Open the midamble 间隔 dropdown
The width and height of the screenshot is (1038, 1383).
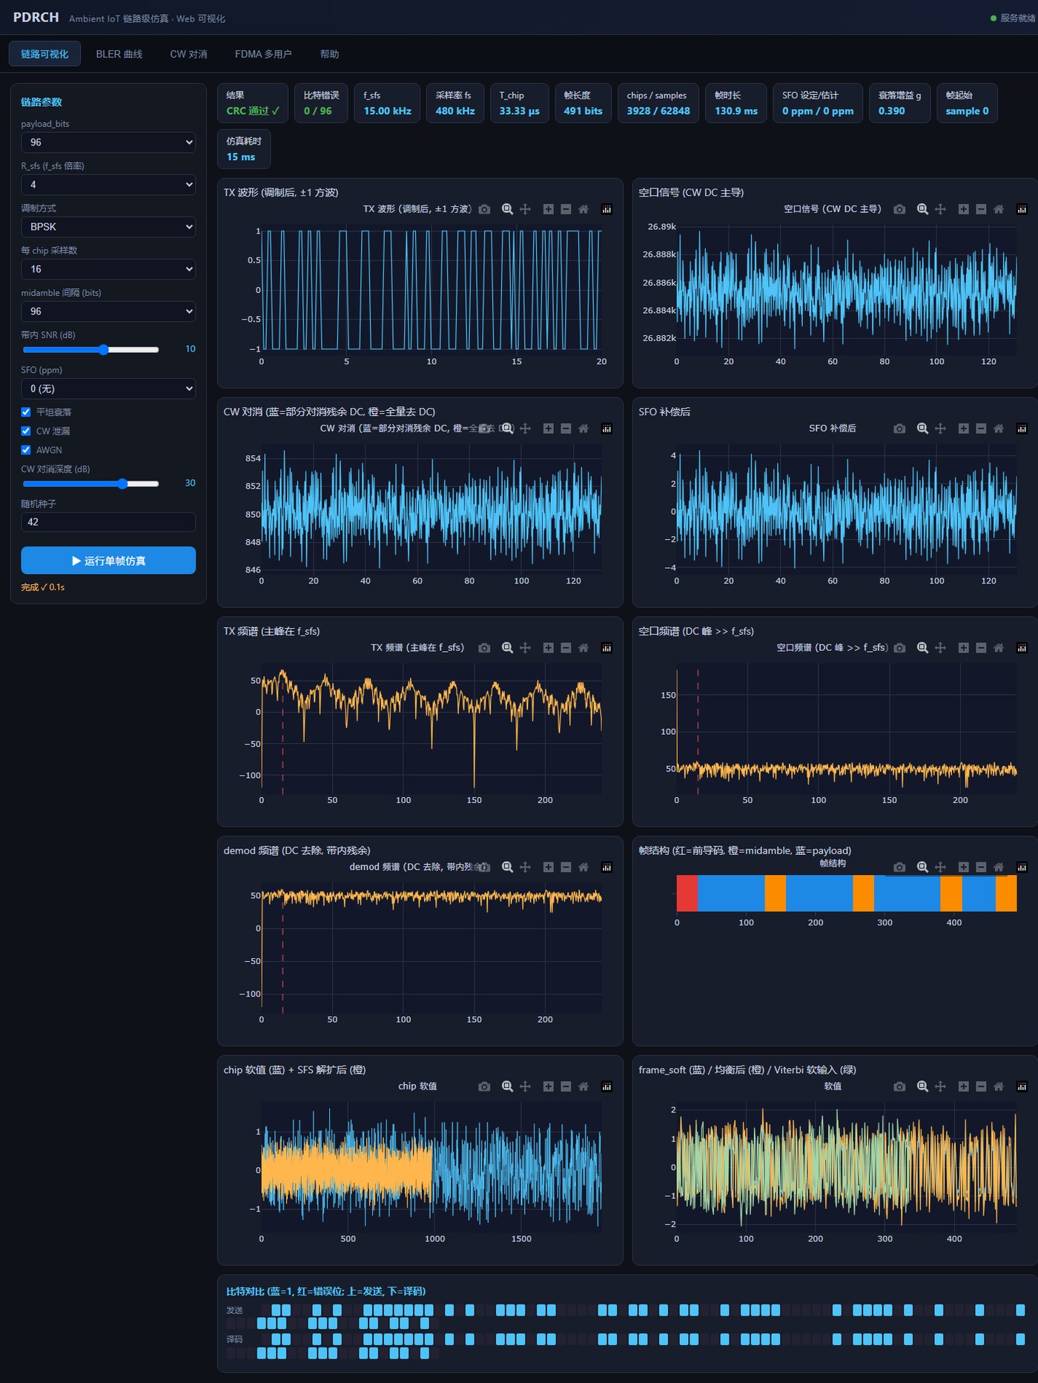(108, 311)
